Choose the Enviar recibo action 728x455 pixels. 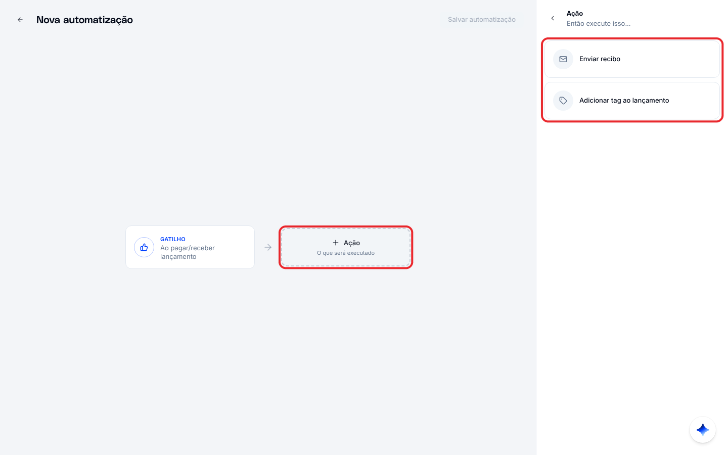pos(632,59)
